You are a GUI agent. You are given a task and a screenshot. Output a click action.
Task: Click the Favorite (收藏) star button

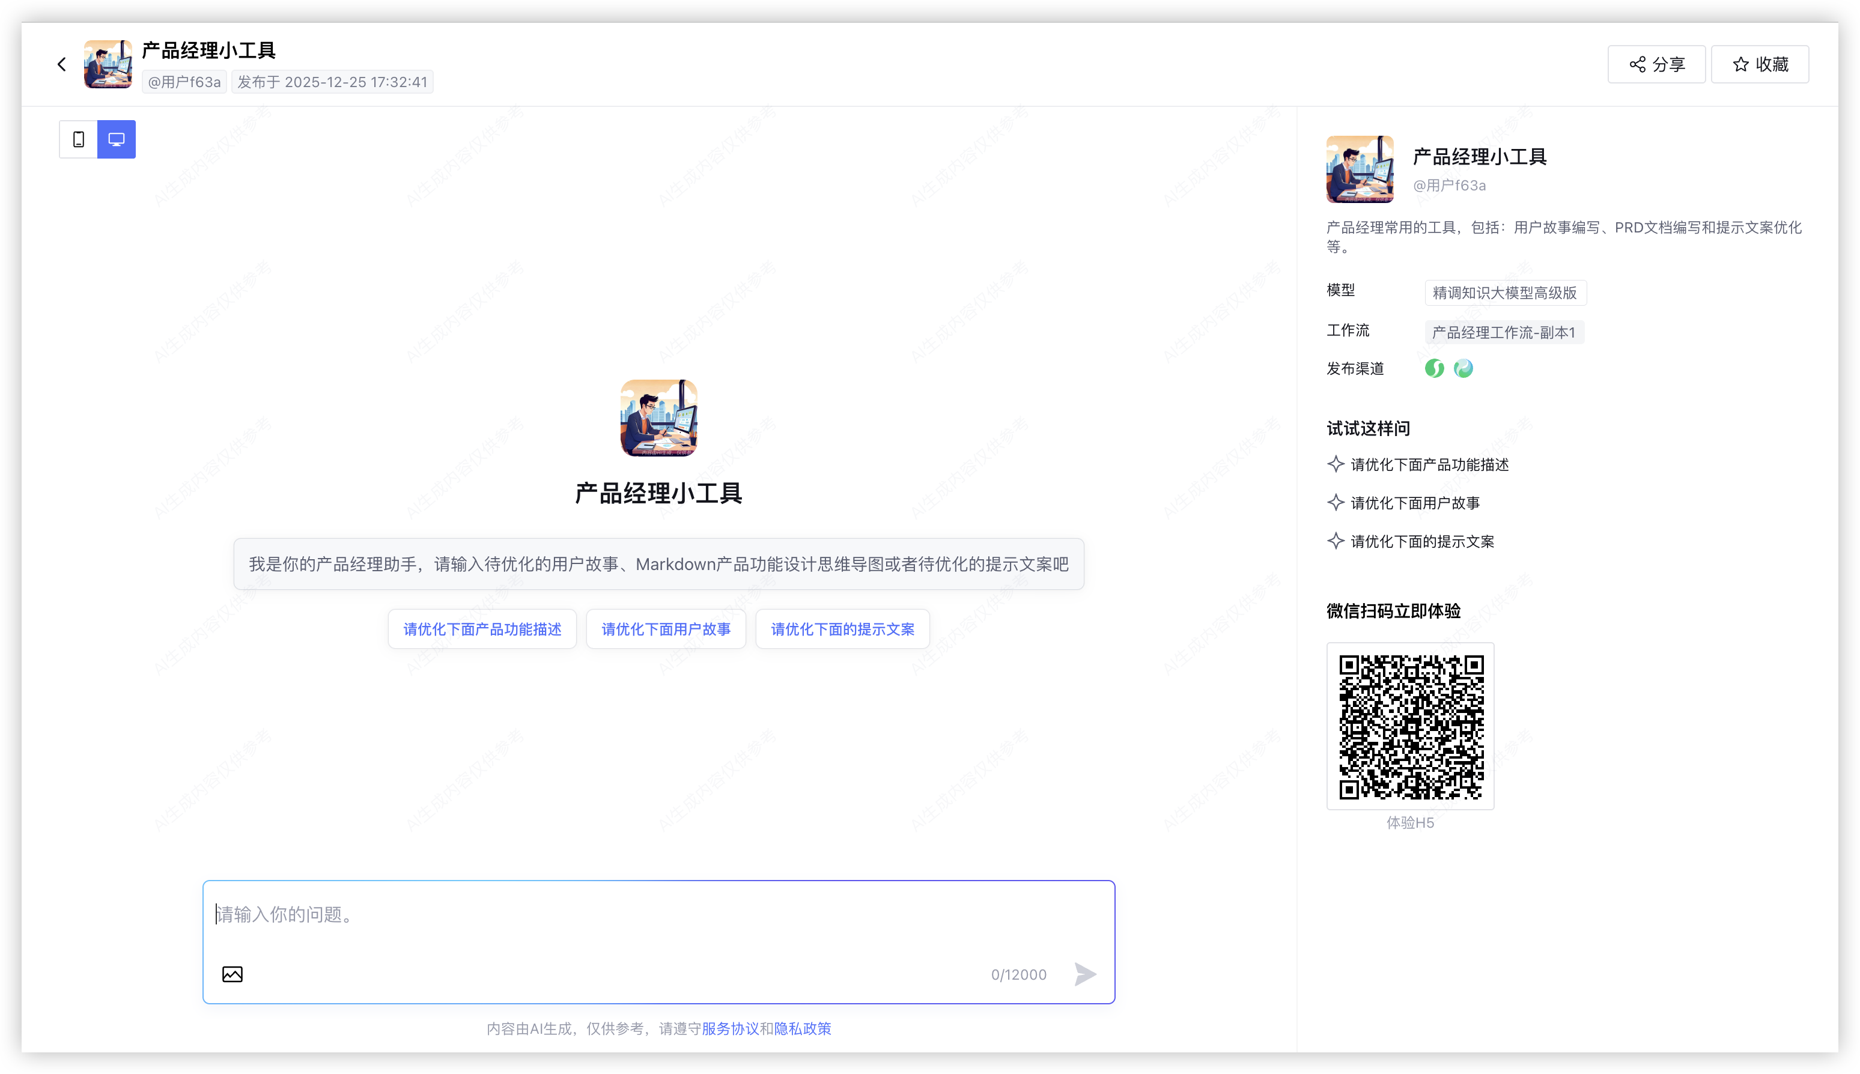tap(1760, 65)
